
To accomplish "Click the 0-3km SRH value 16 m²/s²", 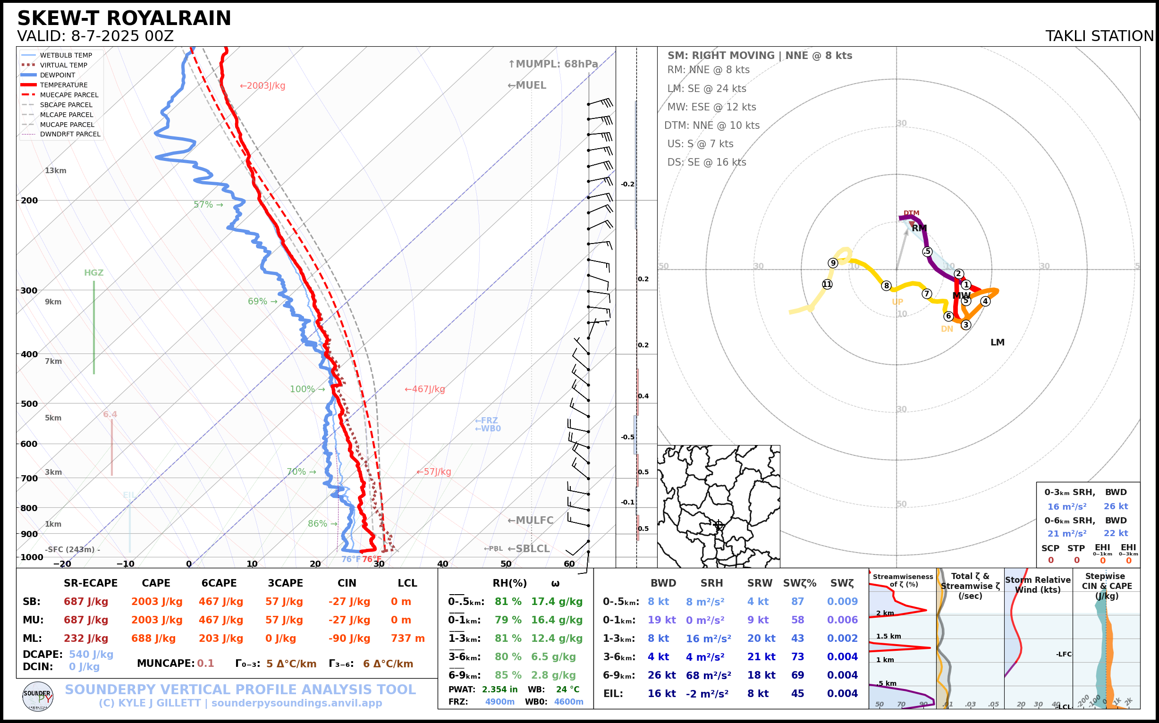I will [x=1066, y=506].
